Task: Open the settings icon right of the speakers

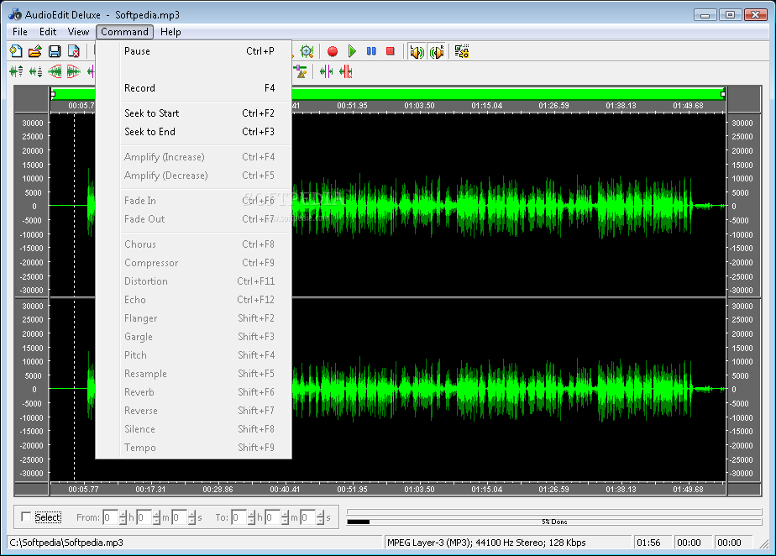Action: pos(461,52)
